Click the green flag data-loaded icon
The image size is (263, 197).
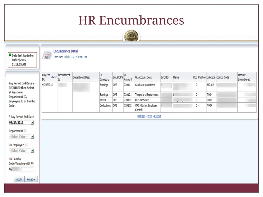[x=10, y=55]
